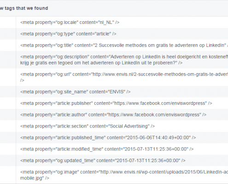Click the article:publisher facebook.com tag
The image size is (228, 184).
click(116, 103)
